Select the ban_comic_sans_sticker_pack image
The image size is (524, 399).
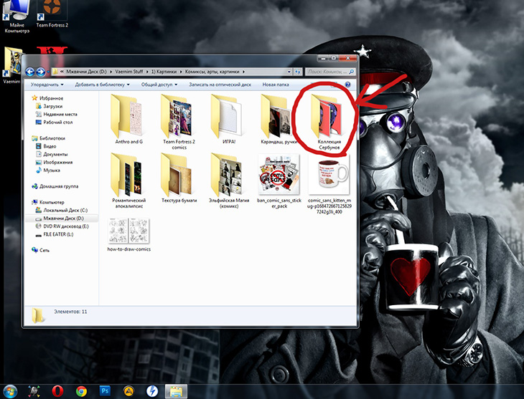point(279,180)
